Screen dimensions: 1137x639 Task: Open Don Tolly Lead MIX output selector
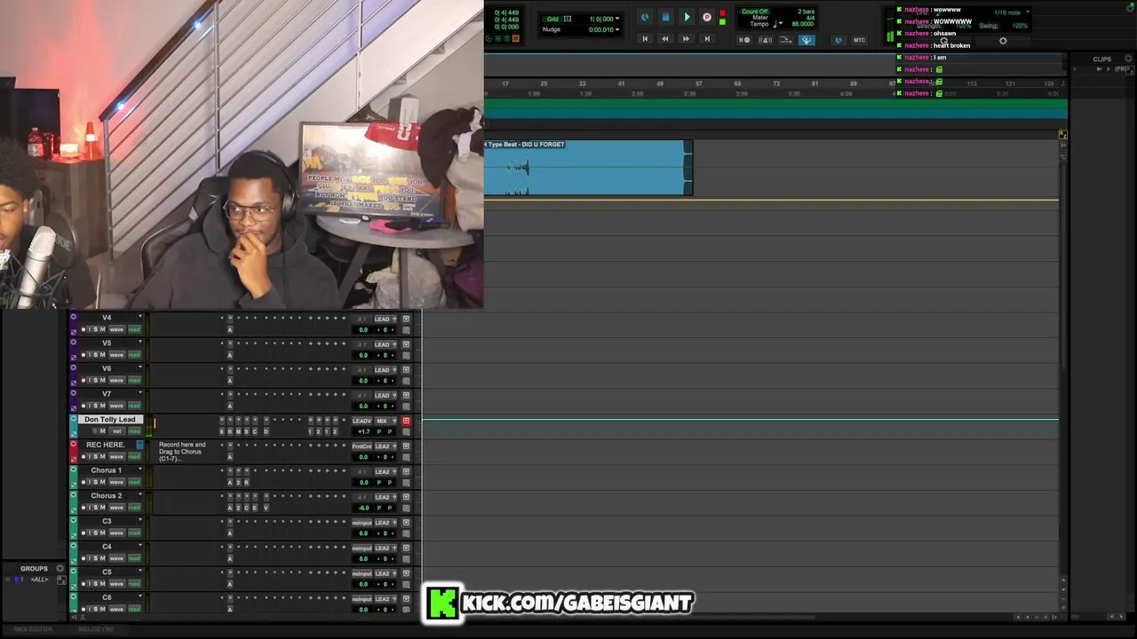(x=383, y=421)
